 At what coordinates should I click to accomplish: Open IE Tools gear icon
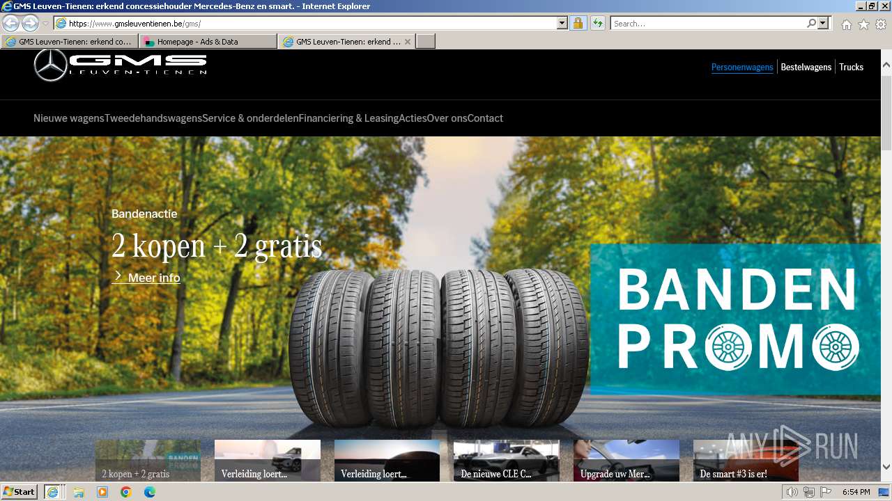(881, 24)
